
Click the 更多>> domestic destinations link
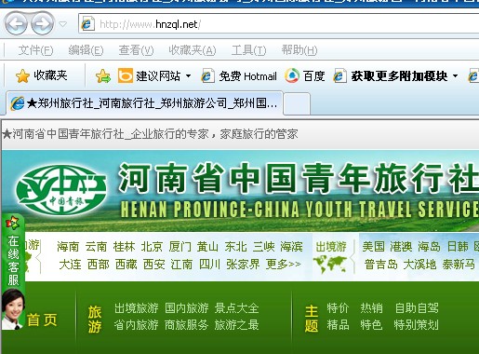coord(284,265)
